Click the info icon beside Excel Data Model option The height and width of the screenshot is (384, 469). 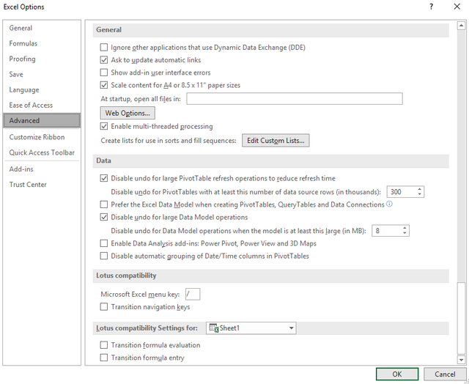pos(389,204)
